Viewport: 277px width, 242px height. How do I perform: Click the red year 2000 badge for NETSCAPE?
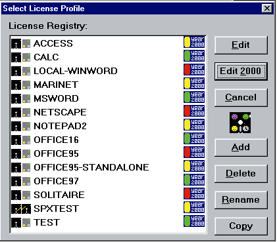[194, 111]
